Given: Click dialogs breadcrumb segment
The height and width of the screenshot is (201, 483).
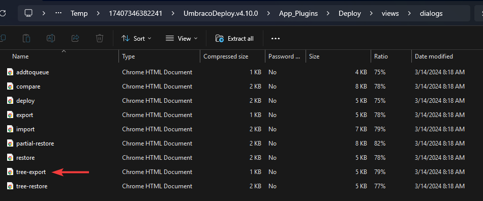Looking at the screenshot, I should coord(431,13).
